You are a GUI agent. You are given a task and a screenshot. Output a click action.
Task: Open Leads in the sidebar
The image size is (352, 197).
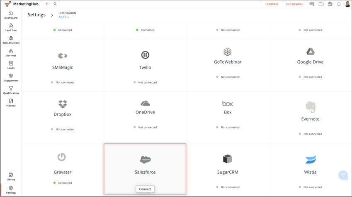(11, 65)
